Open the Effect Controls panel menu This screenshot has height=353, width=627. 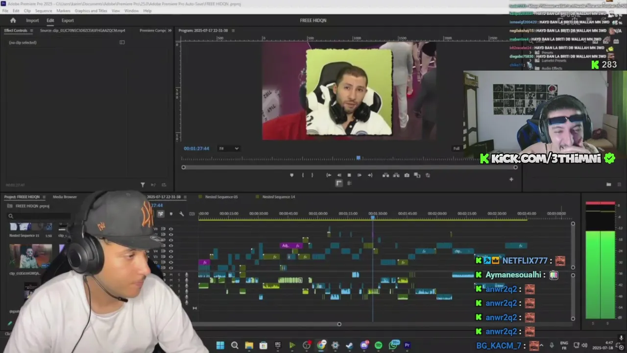[x=31, y=30]
